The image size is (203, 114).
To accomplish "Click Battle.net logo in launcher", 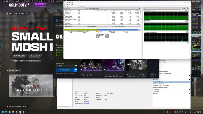I will (x=57, y=21).
